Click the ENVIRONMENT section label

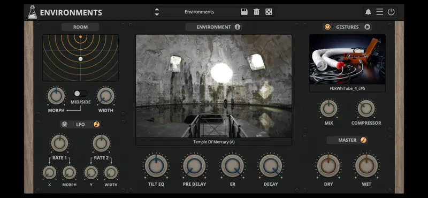[213, 27]
